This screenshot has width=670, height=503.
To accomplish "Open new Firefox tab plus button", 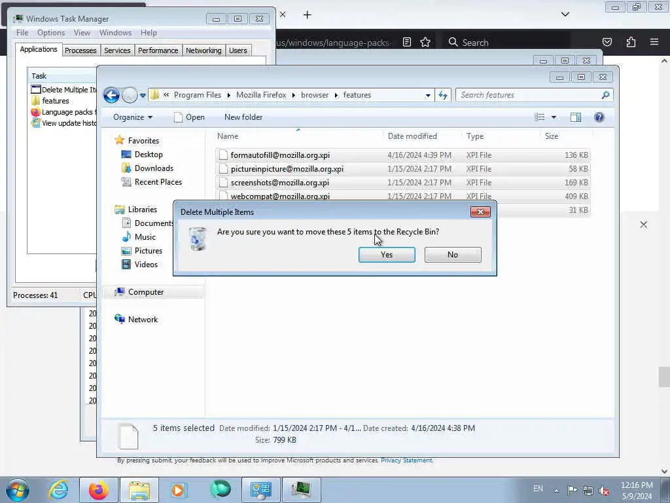I will point(308,15).
